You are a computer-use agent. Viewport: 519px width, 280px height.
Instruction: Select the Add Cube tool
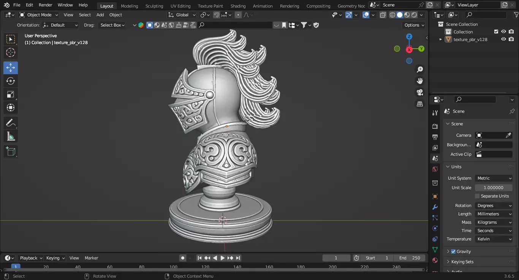[11, 152]
